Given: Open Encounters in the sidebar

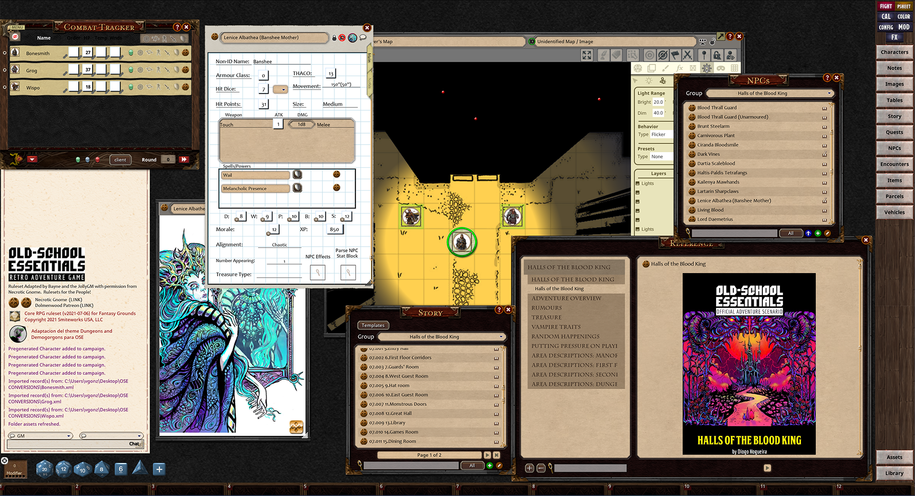Looking at the screenshot, I should pyautogui.click(x=894, y=164).
